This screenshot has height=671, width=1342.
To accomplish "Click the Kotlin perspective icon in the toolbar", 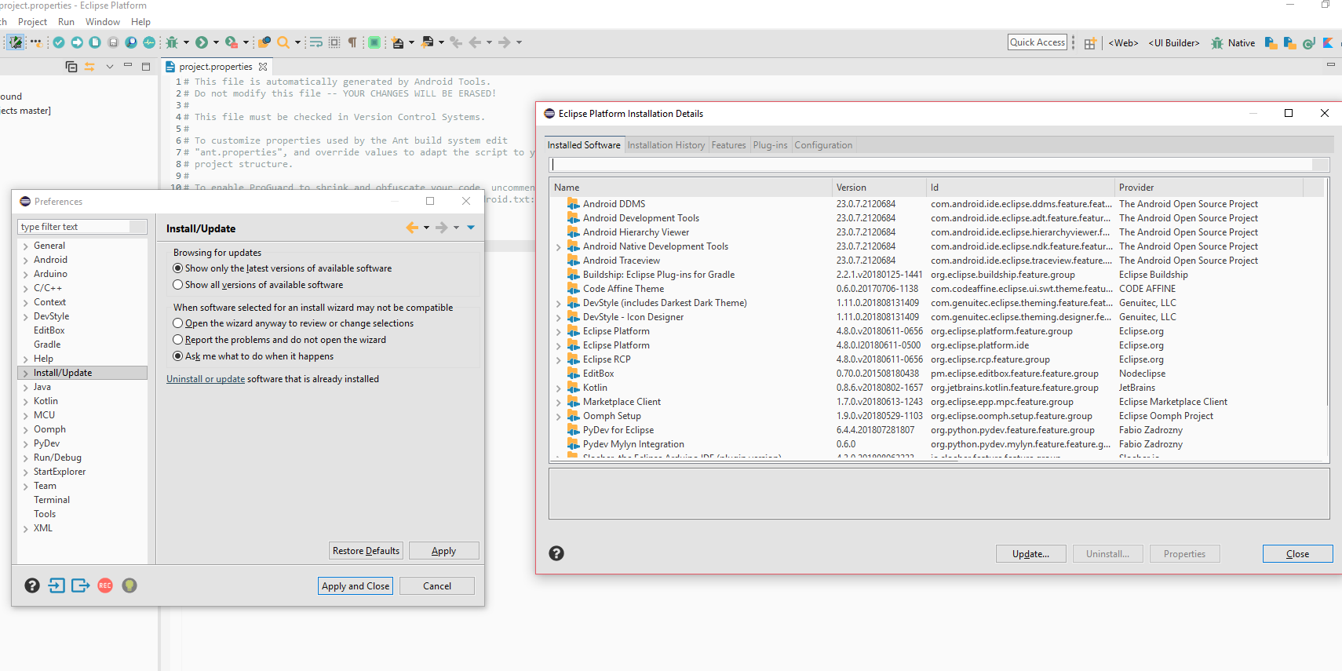I will pyautogui.click(x=1328, y=43).
